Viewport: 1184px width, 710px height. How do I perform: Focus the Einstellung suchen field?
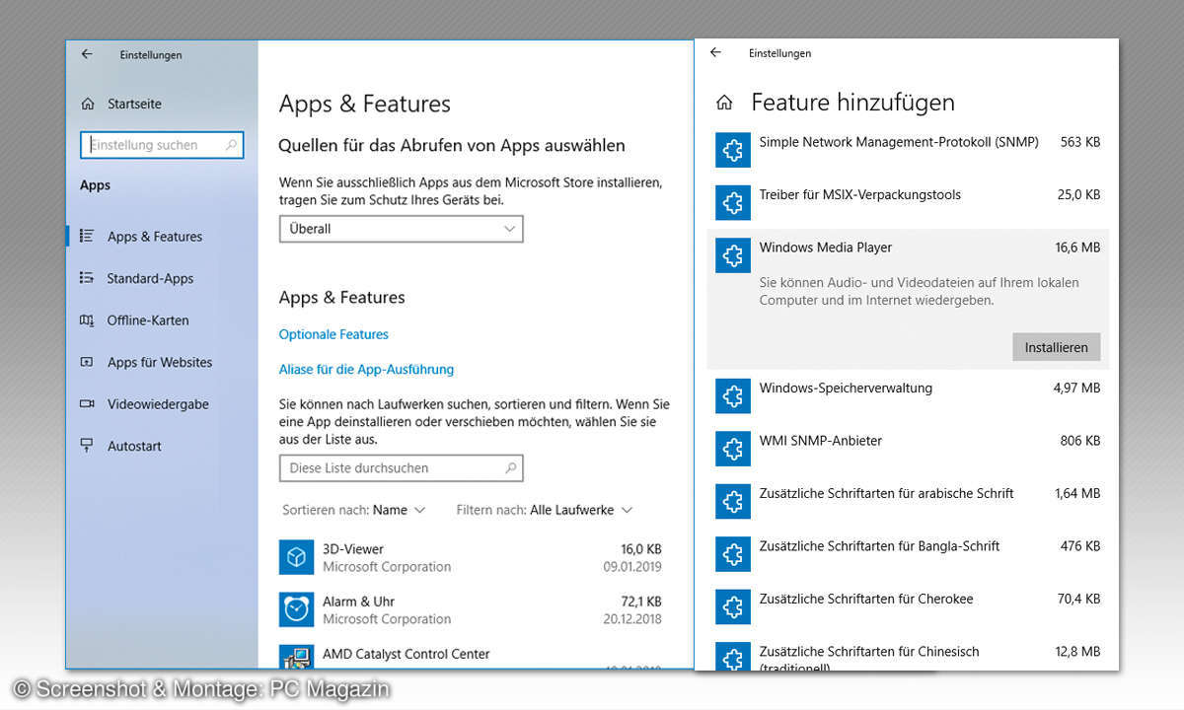tap(162, 145)
